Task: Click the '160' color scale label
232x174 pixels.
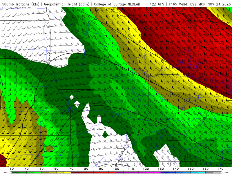Action: 206,169
